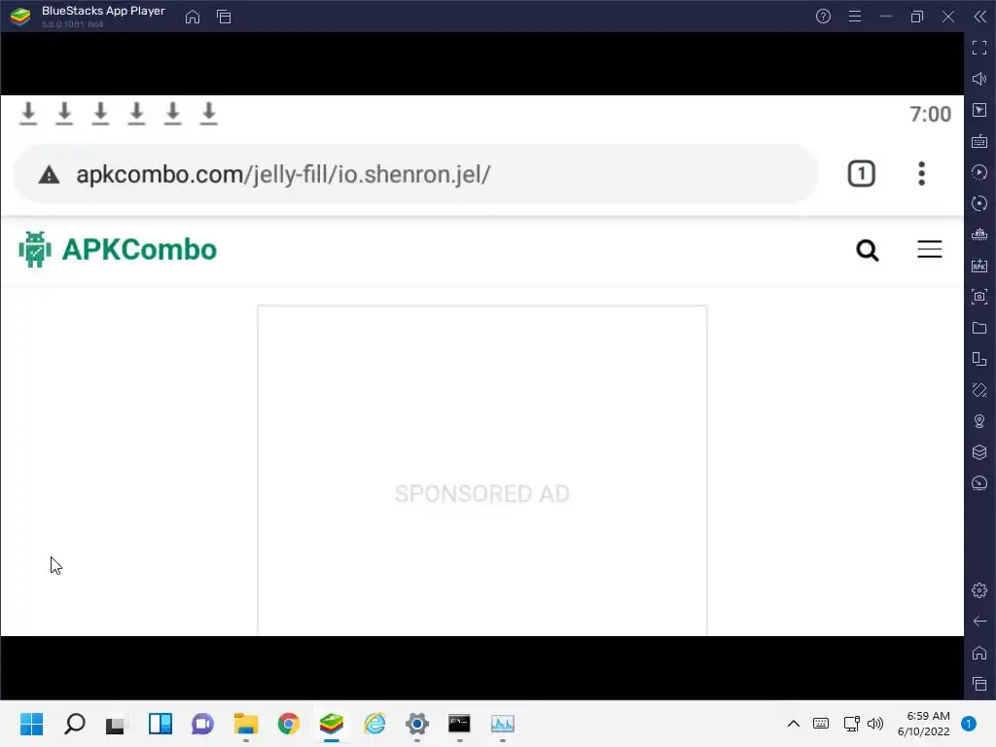The height and width of the screenshot is (747, 996).
Task: Click the SPONSORED AD placeholder box
Action: pos(482,471)
